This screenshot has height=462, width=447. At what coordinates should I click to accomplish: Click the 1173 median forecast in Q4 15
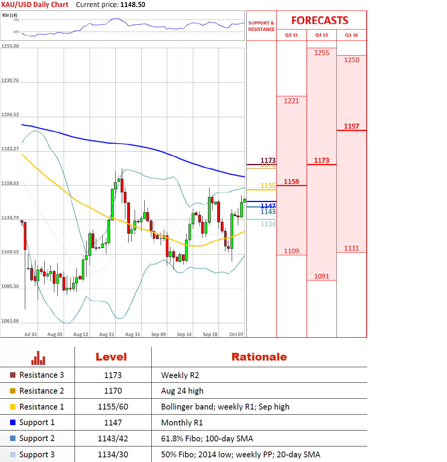click(322, 160)
